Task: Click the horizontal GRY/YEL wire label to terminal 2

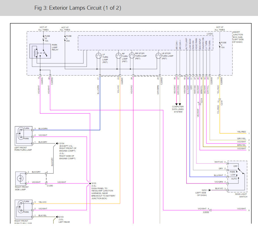Action: click(x=241, y=138)
